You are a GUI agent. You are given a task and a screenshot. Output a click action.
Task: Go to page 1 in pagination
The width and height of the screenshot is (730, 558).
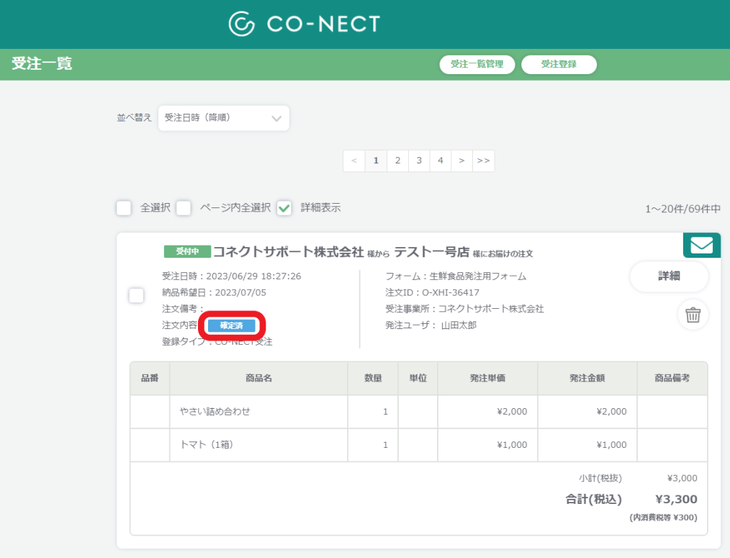(376, 161)
